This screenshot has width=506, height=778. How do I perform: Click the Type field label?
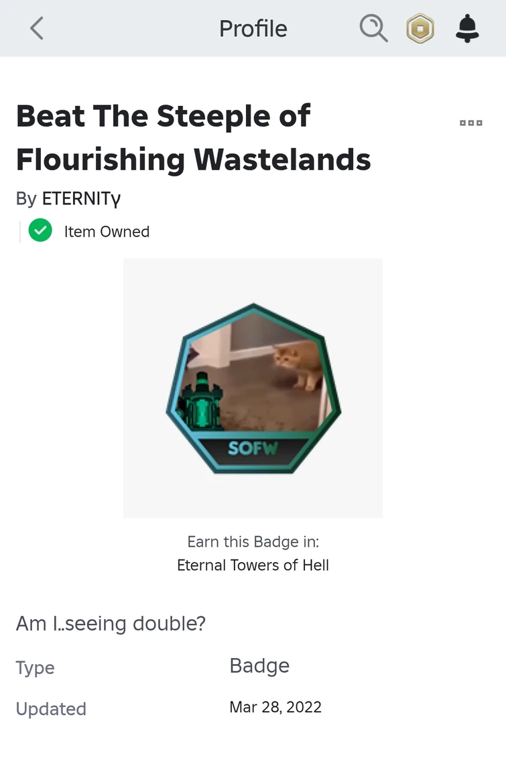coord(36,667)
